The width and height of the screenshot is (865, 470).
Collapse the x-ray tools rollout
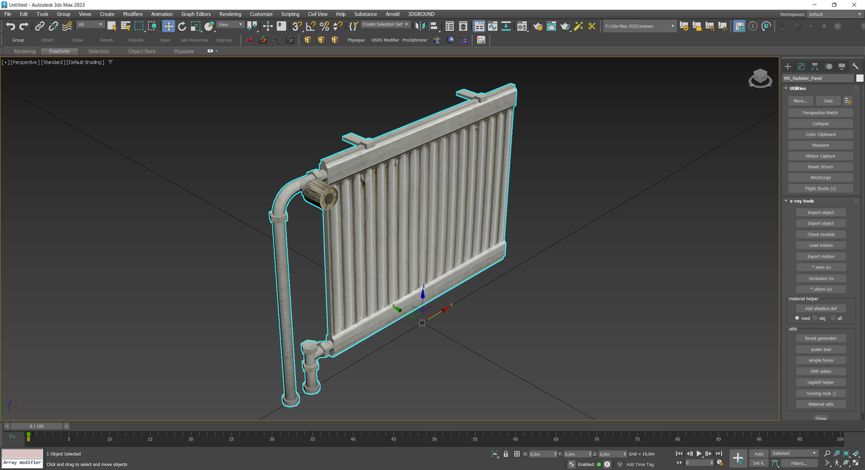point(803,201)
